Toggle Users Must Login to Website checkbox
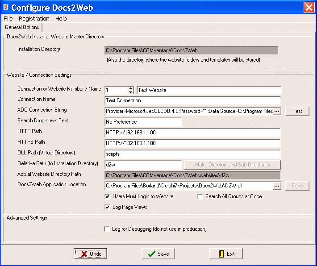 (x=107, y=196)
